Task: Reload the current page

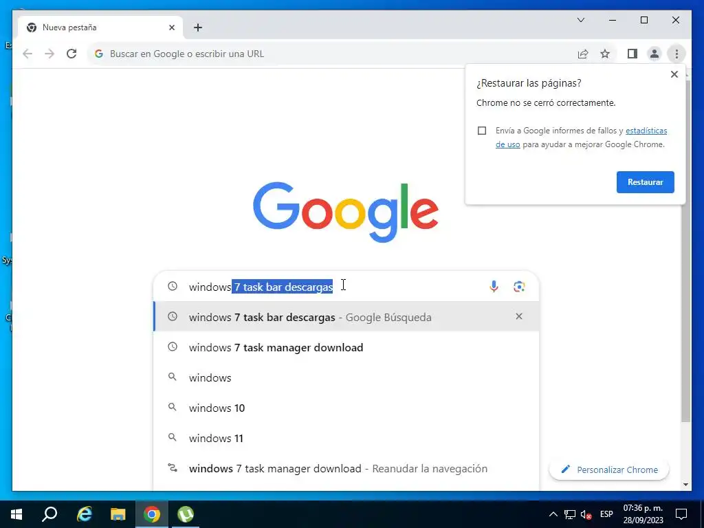Action: 71,54
